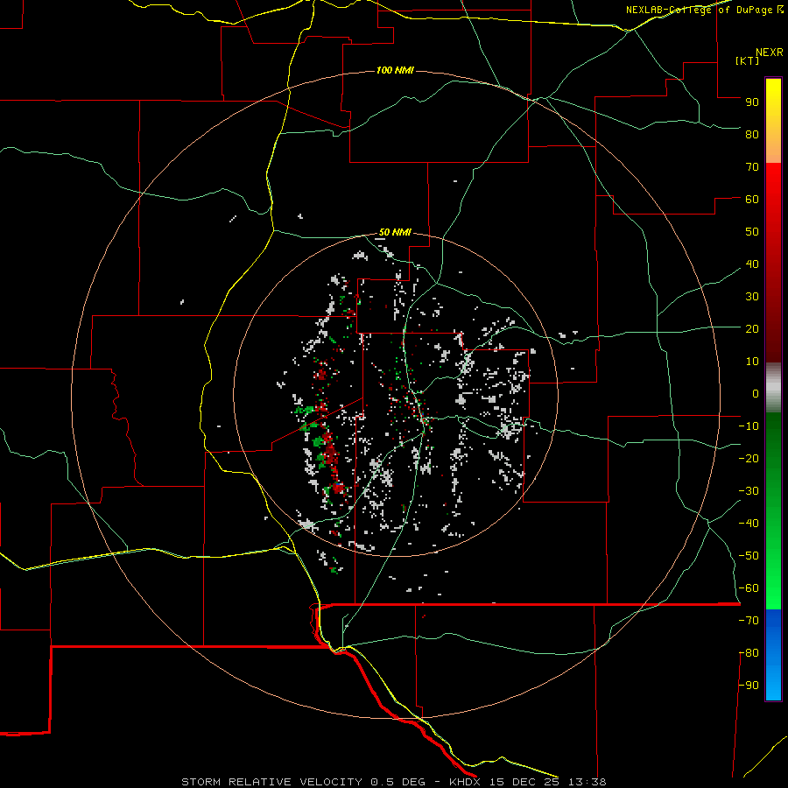The height and width of the screenshot is (788, 788).
Task: Click the positive 40 scale value
Action: tap(752, 264)
